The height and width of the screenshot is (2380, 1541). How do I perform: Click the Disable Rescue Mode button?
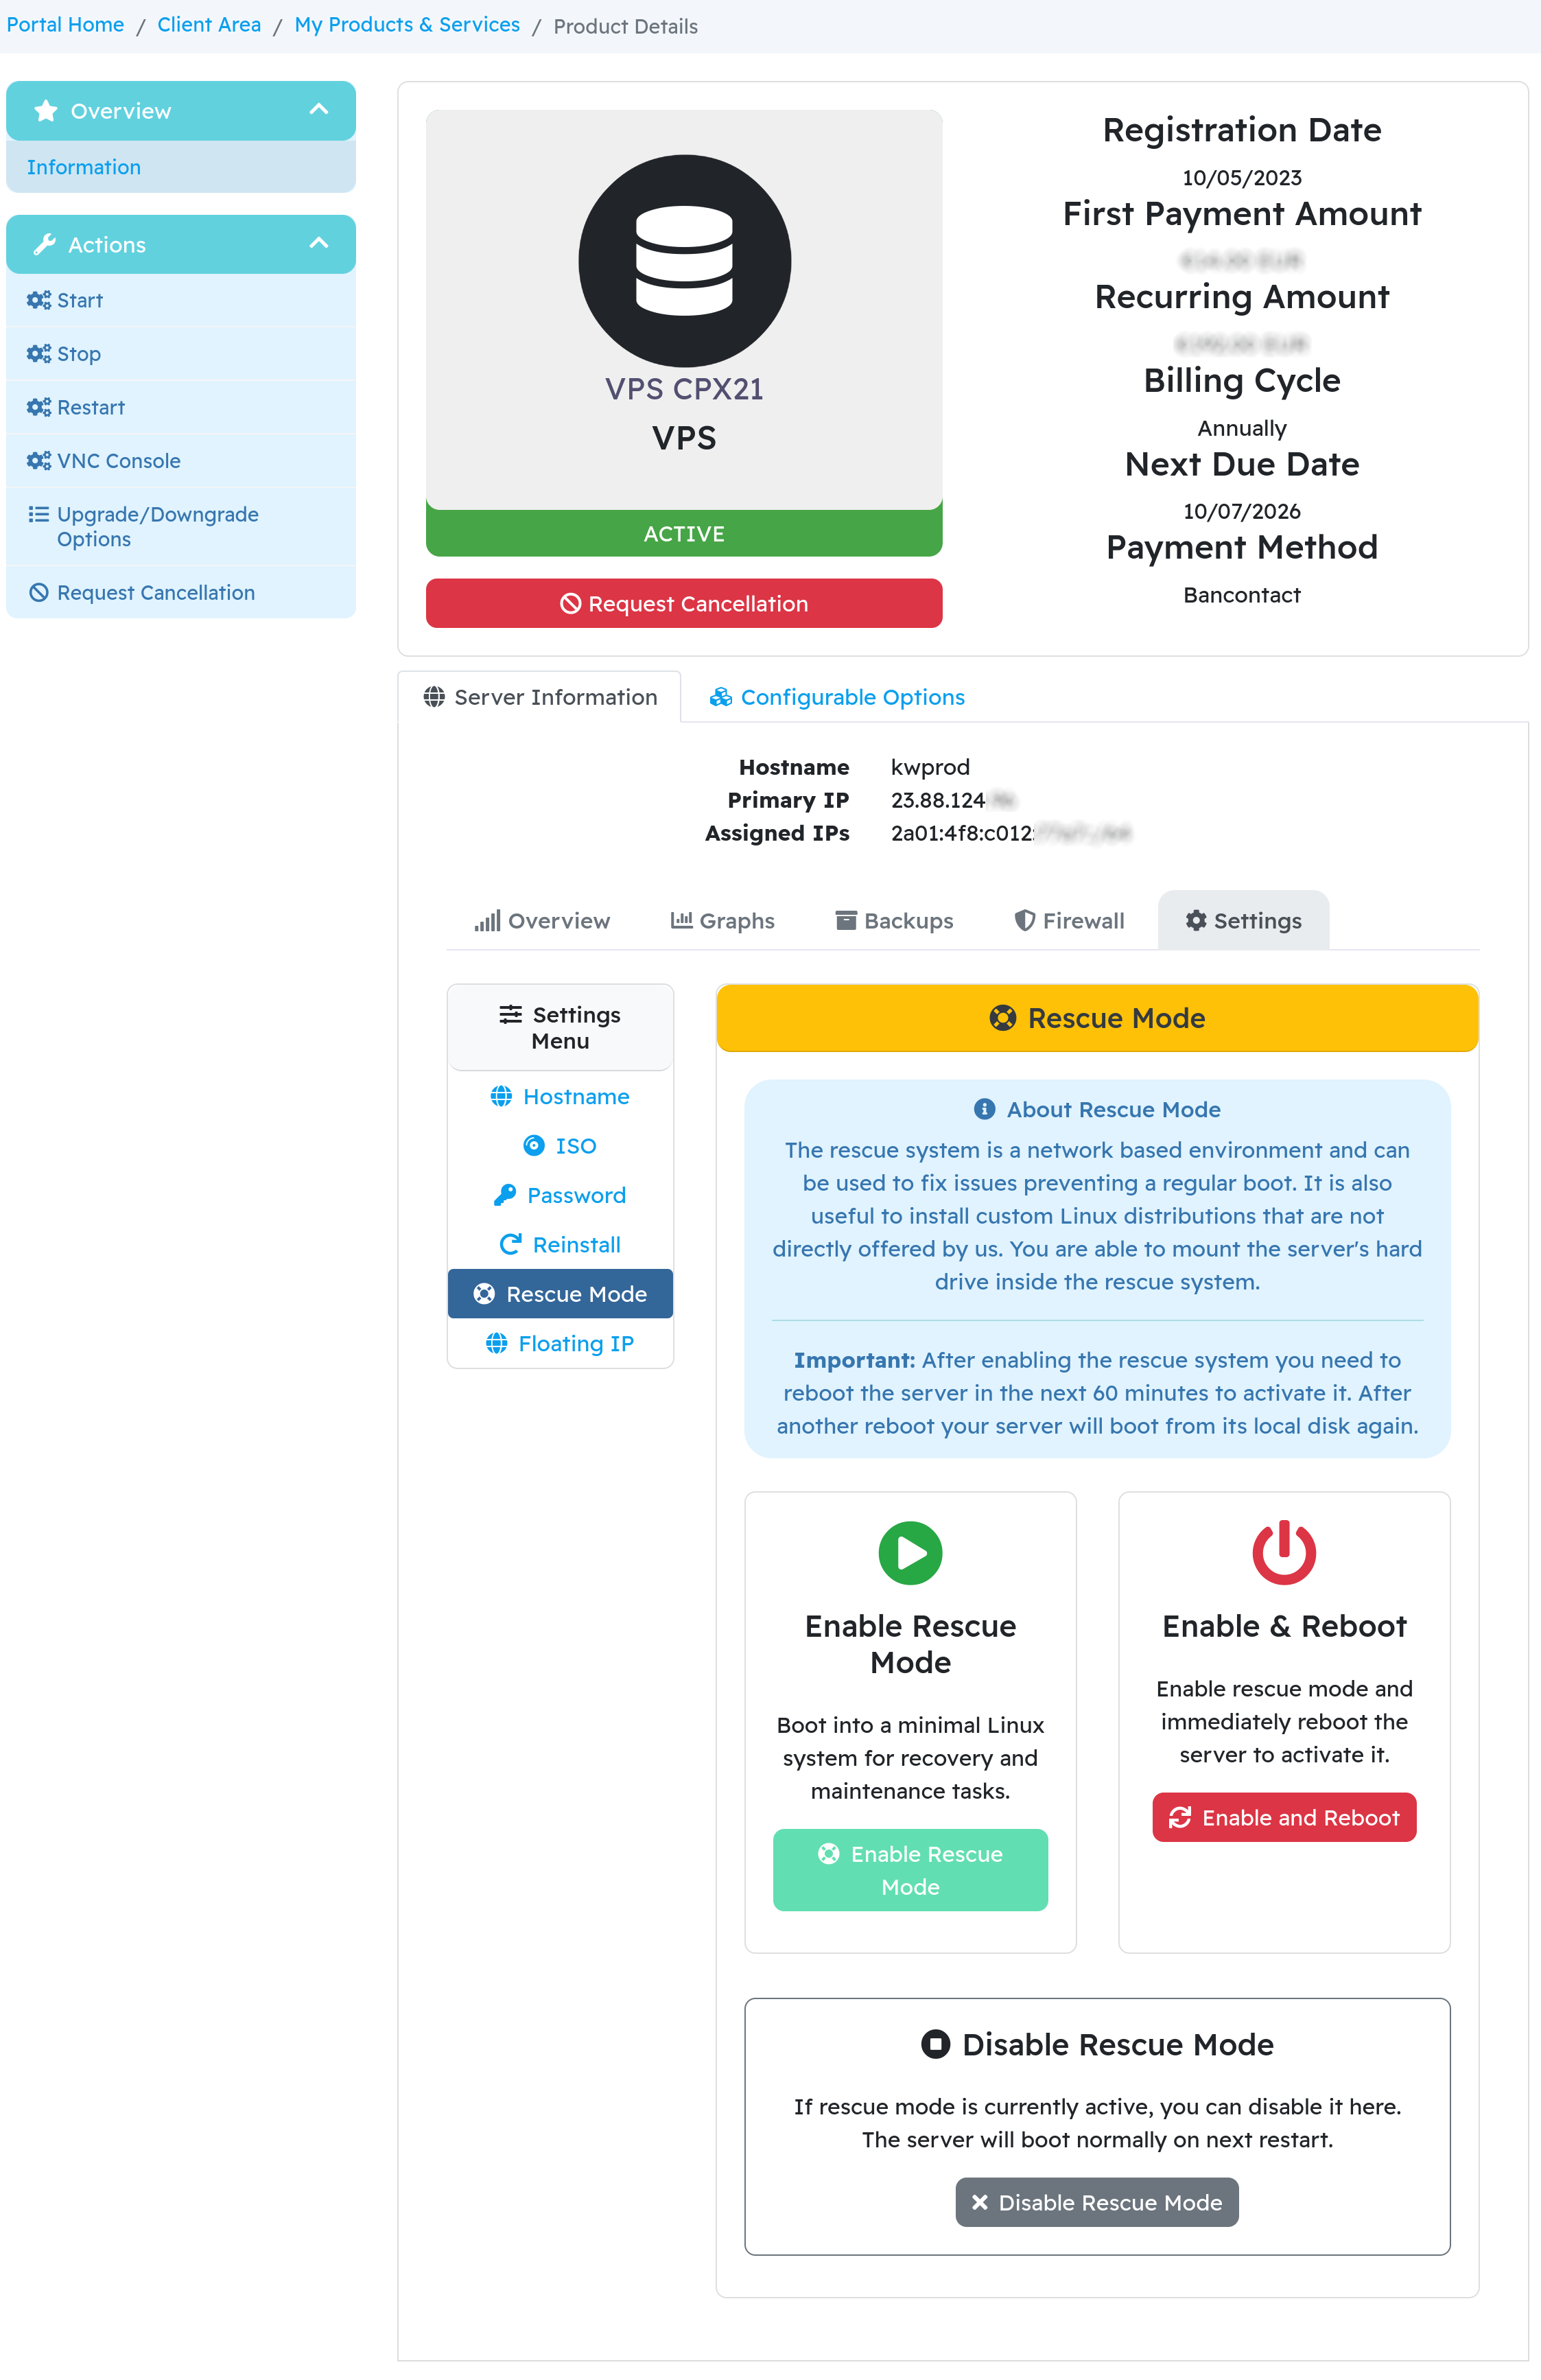click(x=1096, y=2202)
